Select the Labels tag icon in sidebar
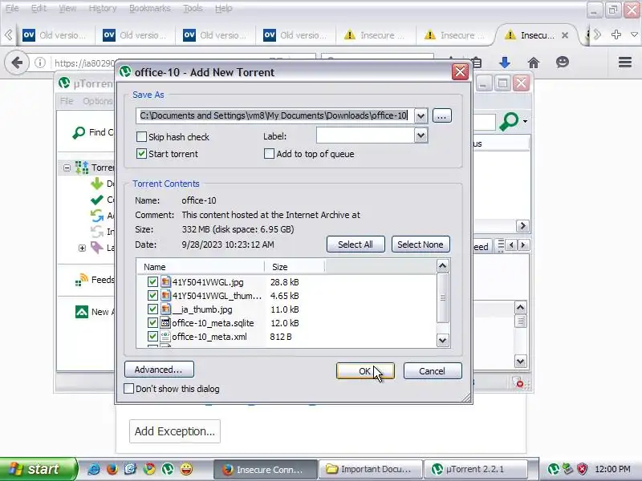The image size is (642, 481). (97, 248)
